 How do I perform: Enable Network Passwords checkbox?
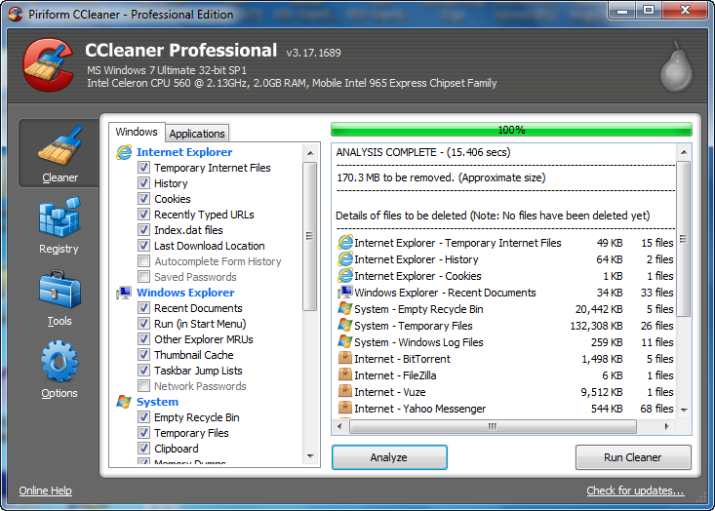click(143, 386)
